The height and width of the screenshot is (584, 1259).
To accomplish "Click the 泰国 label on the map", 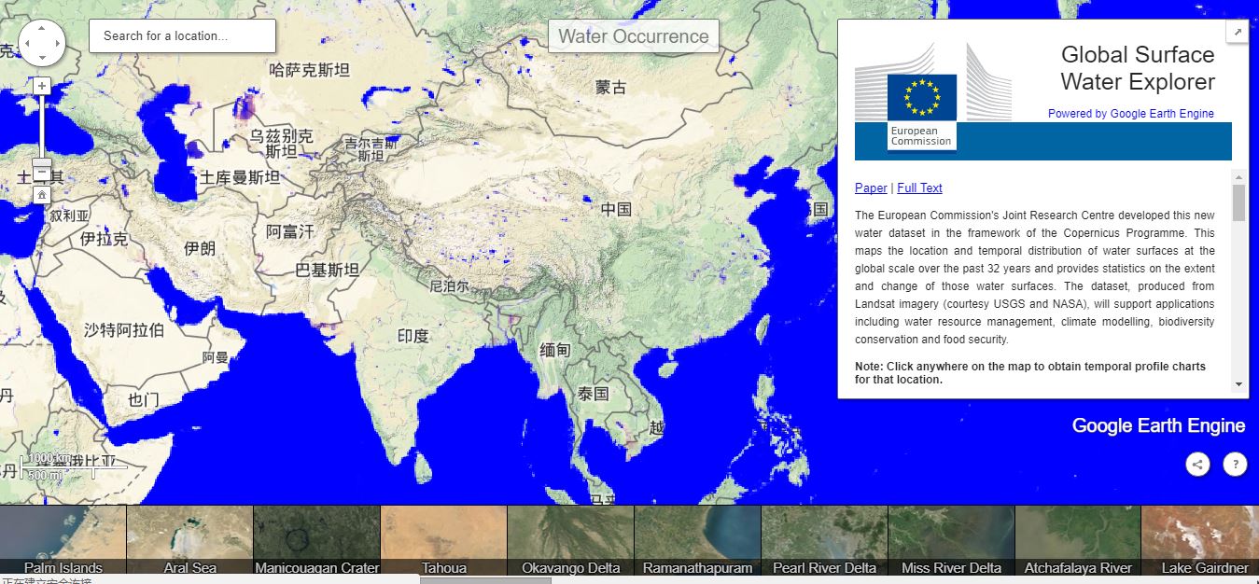I will coord(593,394).
